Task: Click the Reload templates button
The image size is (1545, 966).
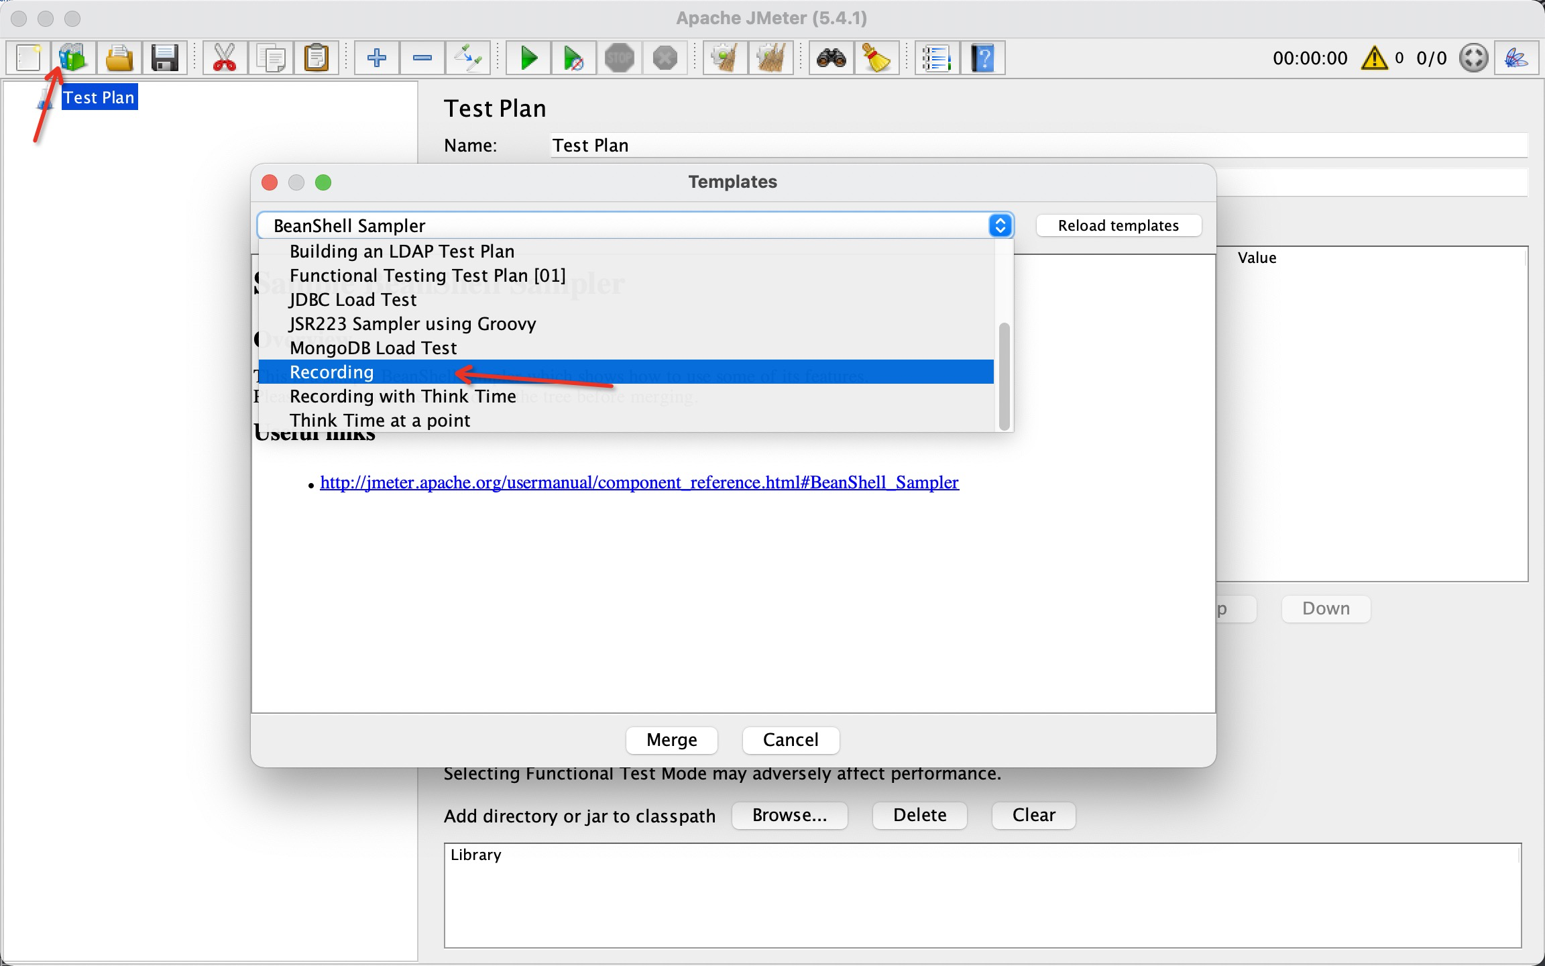Action: coord(1119,225)
